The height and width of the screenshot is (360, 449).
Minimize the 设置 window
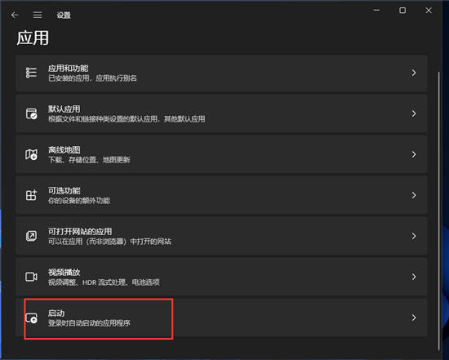click(376, 11)
